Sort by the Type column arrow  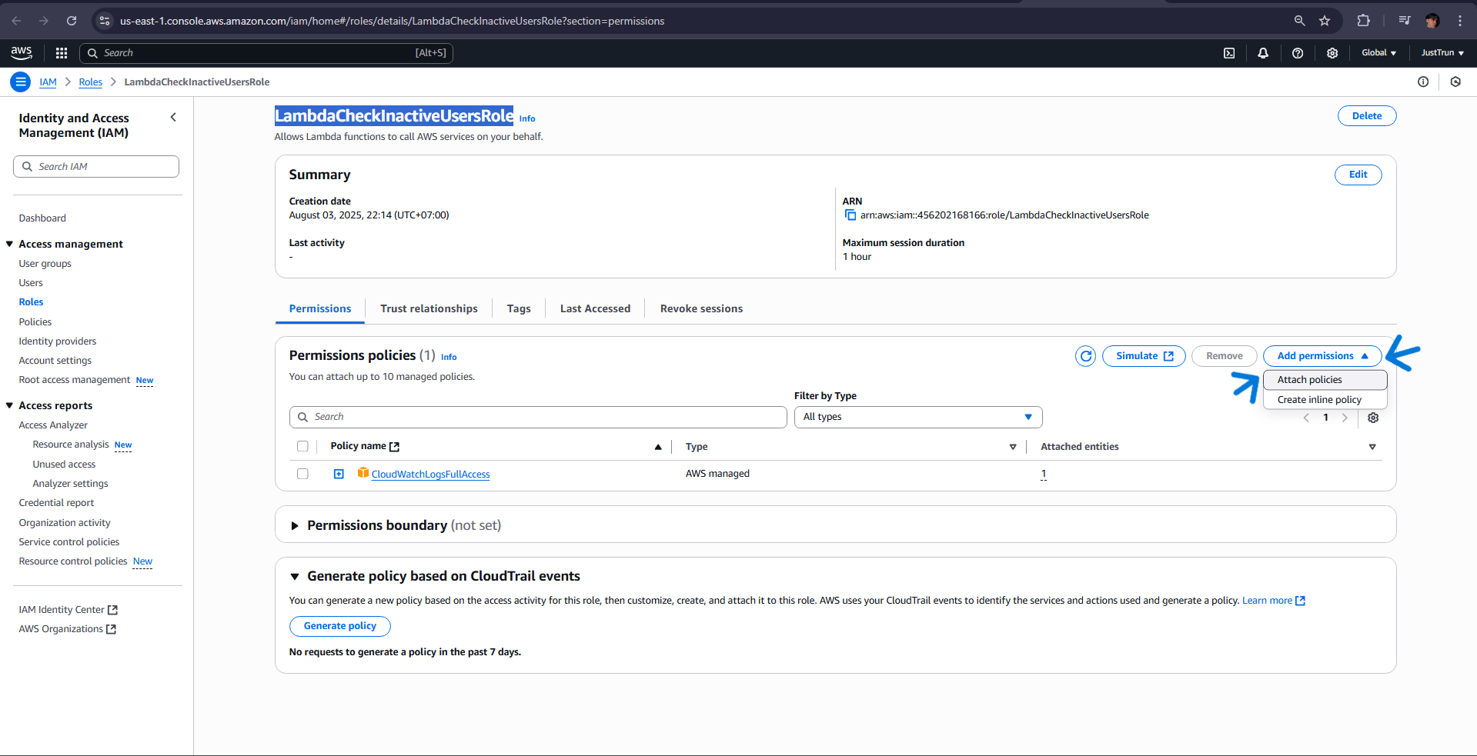(1013, 447)
